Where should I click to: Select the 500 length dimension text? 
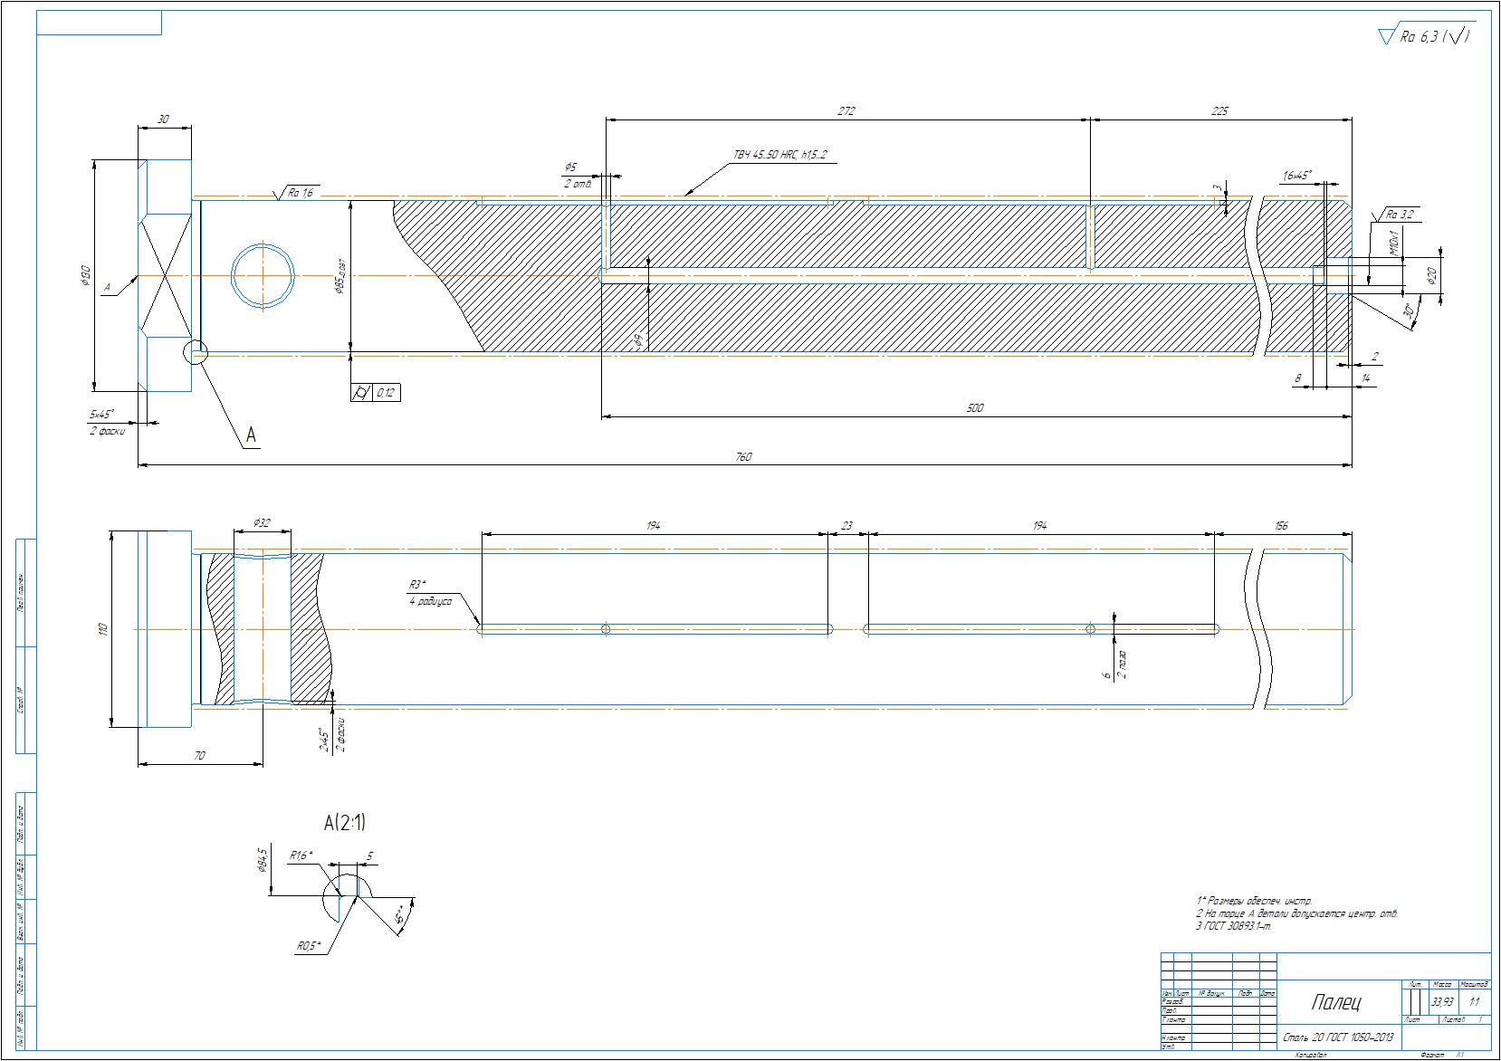(974, 408)
